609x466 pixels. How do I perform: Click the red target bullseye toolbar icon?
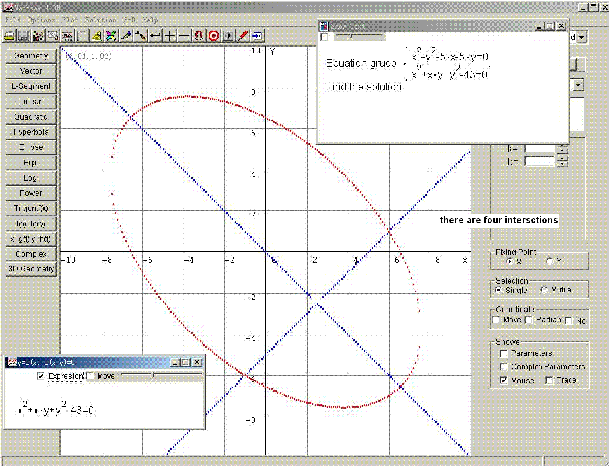213,36
